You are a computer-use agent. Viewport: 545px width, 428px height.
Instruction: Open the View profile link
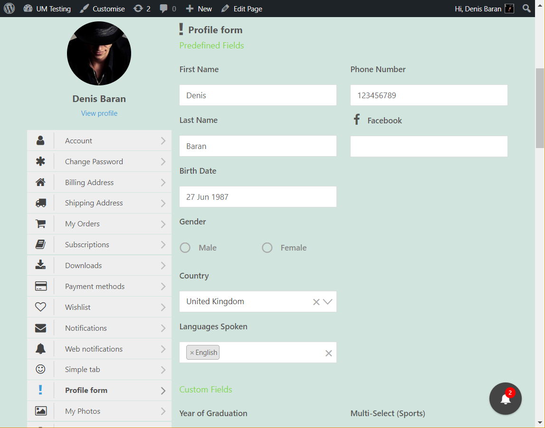pos(99,113)
